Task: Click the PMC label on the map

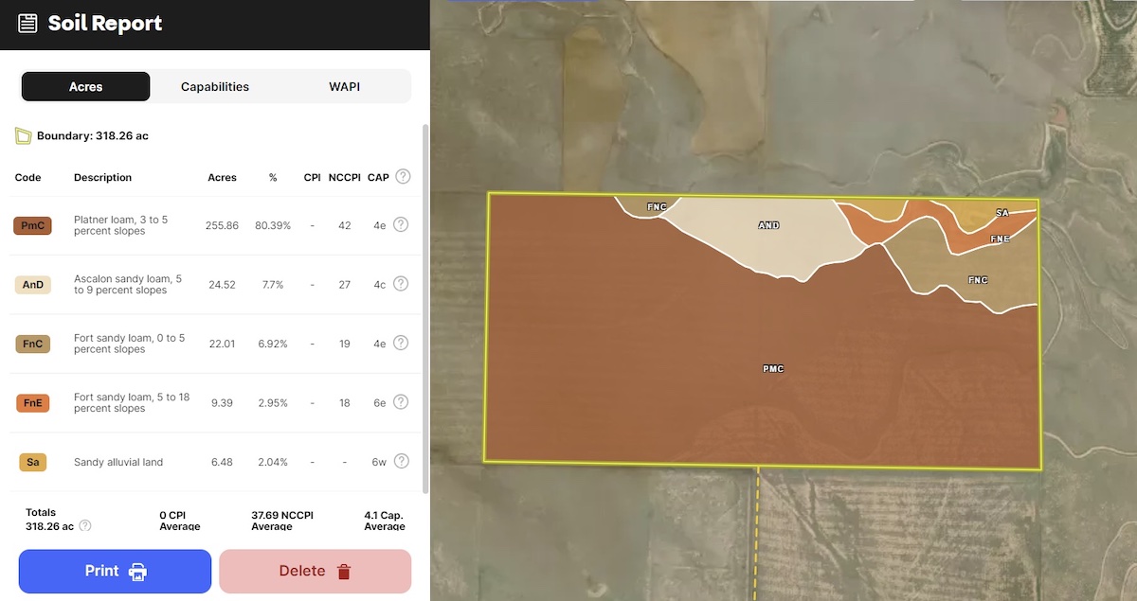Action: [x=773, y=368]
